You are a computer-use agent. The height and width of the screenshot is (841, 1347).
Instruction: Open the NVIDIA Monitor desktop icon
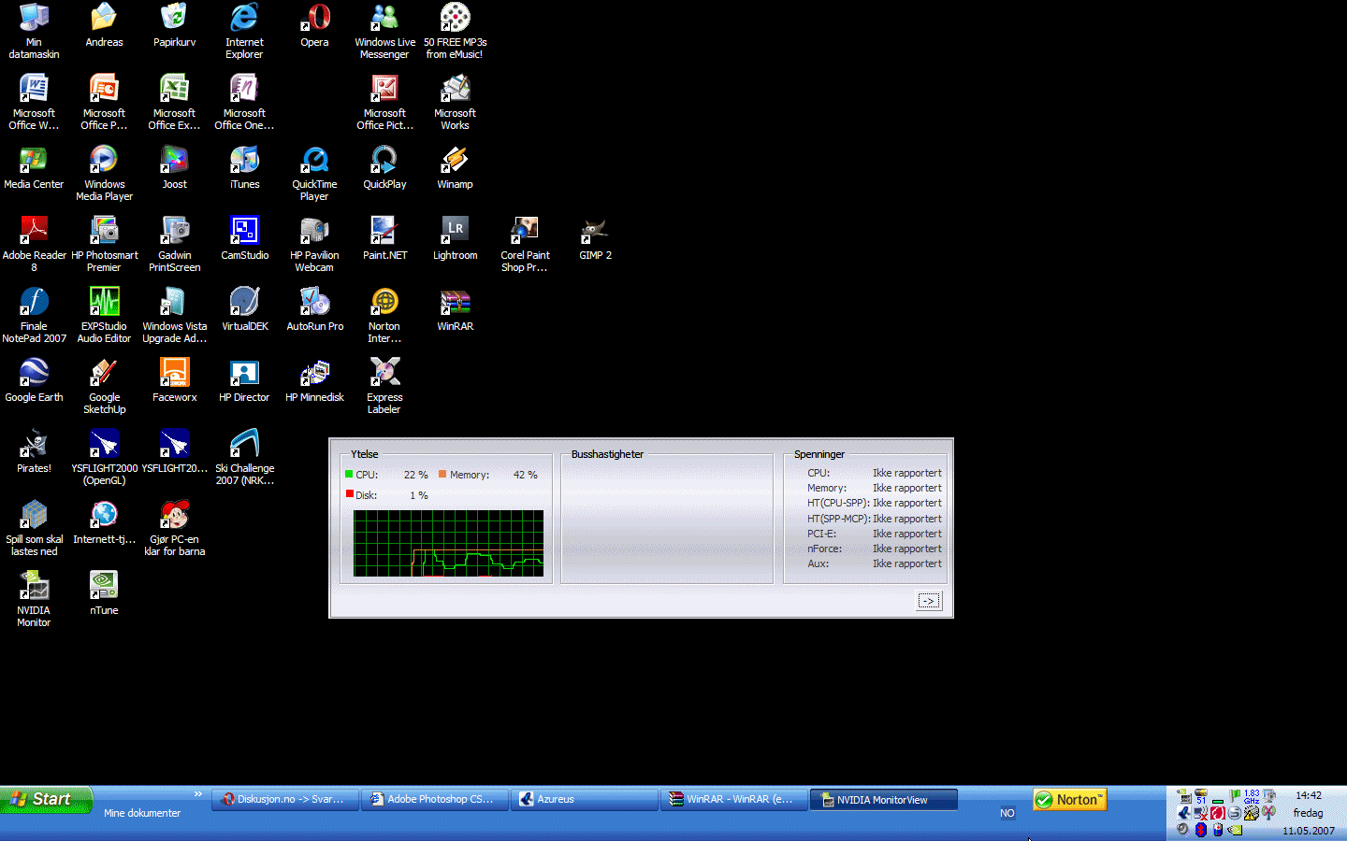[x=34, y=599]
